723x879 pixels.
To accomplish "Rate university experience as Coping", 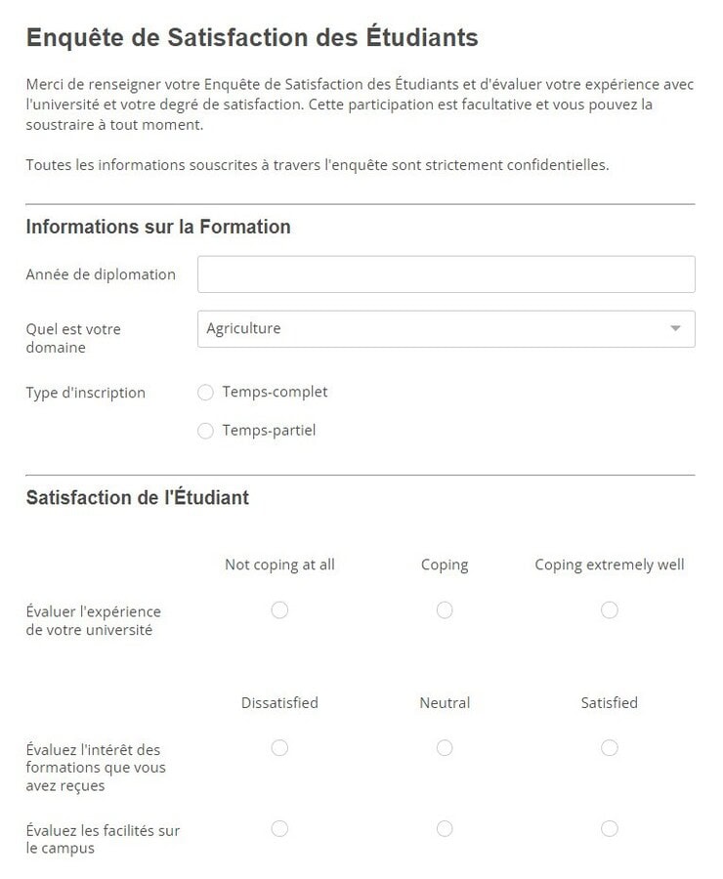I will click(x=445, y=610).
